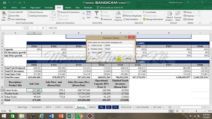Import data From Web
Image resolution: width=212 pixels, height=119 pixels.
[x=14, y=16]
